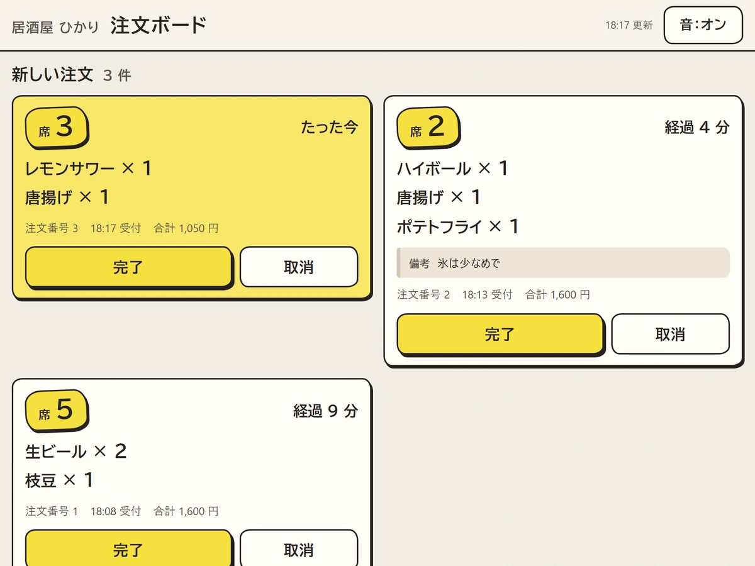Screen dimensions: 755x566
Task: Select the 席 2 seat badge
Action: [x=428, y=128]
